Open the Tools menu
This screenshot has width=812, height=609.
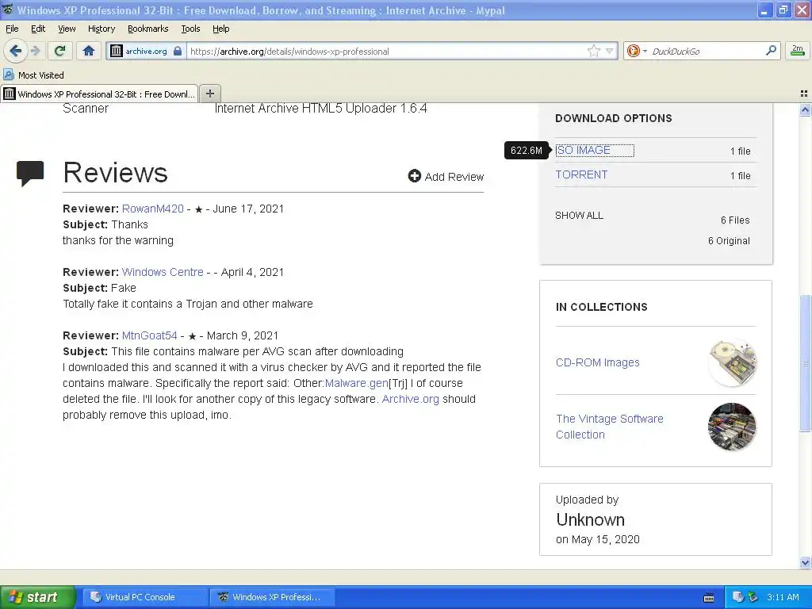(190, 29)
